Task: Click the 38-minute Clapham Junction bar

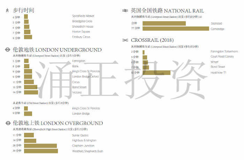Action: [40, 146]
